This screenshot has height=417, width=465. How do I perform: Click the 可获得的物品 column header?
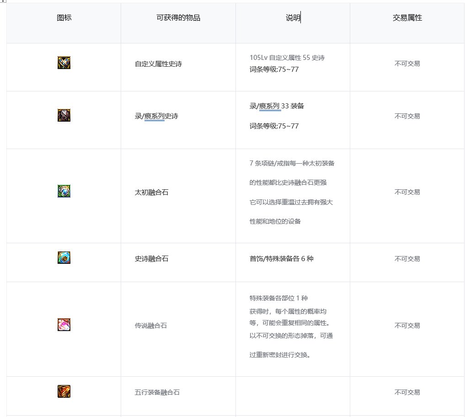[178, 18]
